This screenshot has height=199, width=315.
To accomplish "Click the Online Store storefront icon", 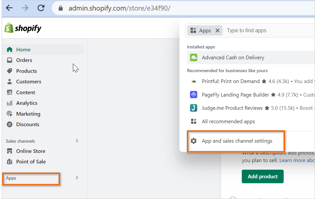I will point(10,151).
